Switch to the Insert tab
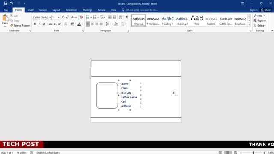Viewport: 274px width, 154px height. click(30, 10)
